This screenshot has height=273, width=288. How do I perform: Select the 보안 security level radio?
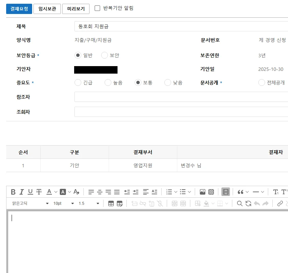(105, 55)
